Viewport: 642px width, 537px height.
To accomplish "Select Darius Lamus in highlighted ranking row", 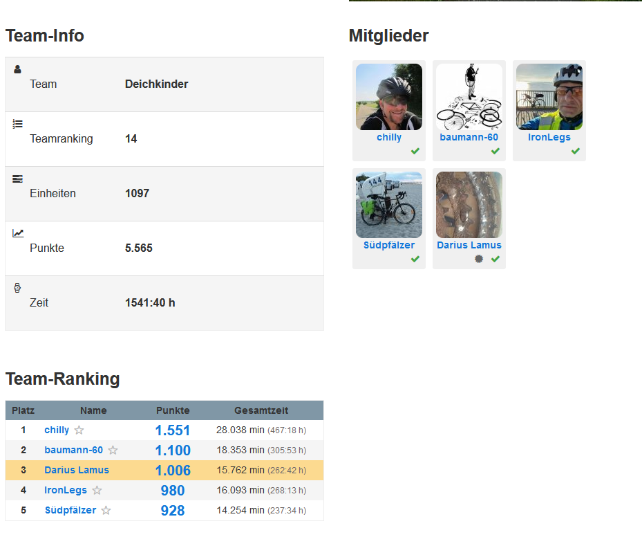I will click(x=77, y=470).
